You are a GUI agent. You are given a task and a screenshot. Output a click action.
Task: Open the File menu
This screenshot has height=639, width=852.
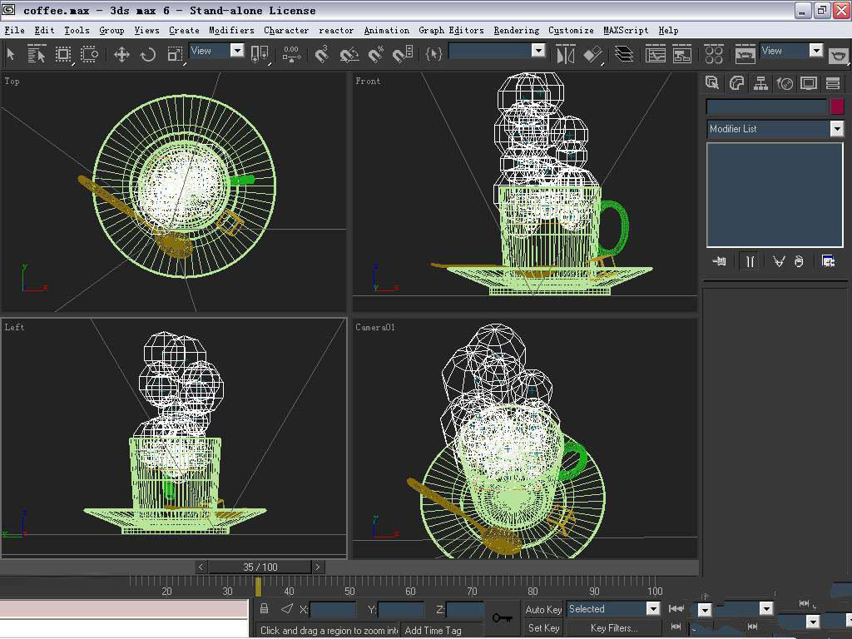(15, 31)
